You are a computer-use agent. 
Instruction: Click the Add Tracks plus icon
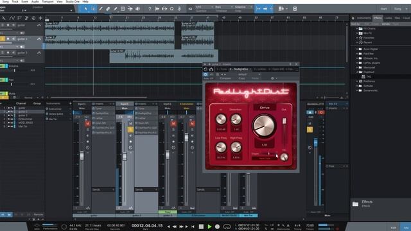click(x=40, y=18)
